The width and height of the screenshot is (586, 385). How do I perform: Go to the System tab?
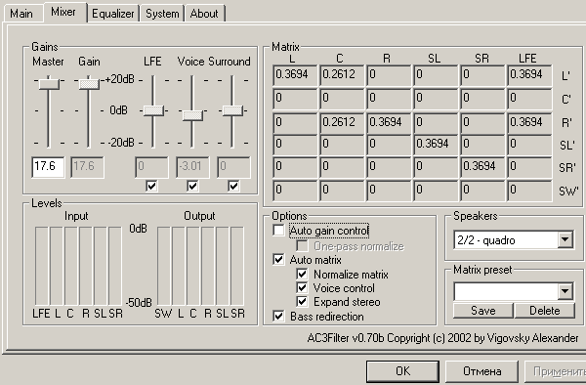162,14
